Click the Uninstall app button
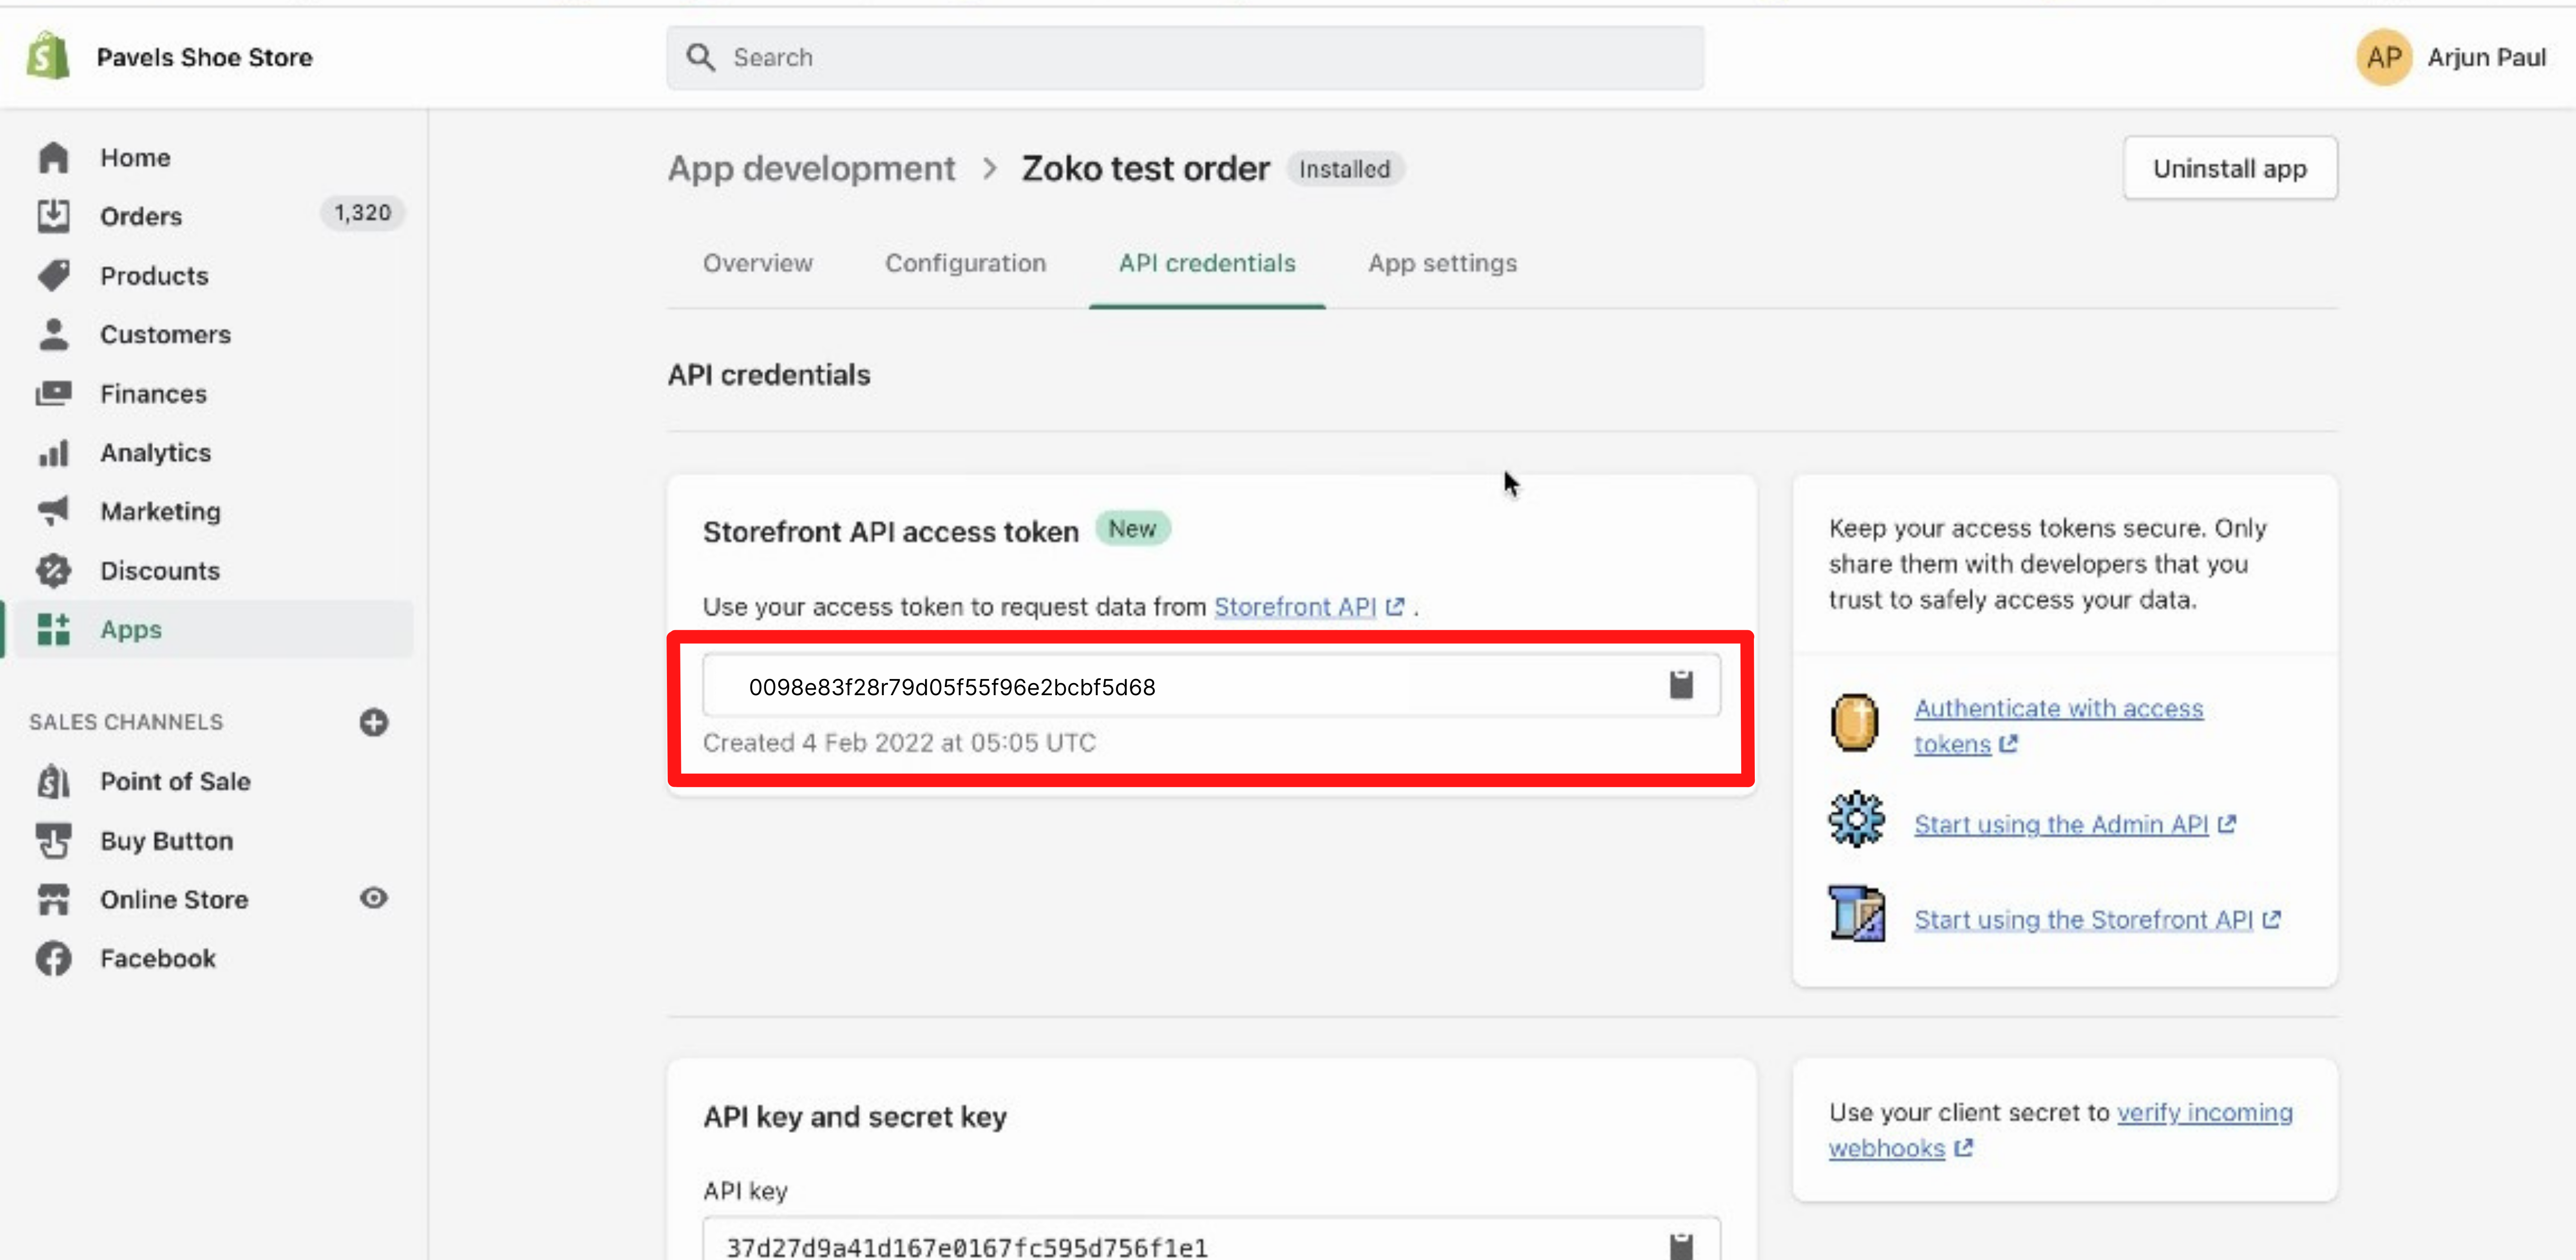The image size is (2576, 1260). pos(2230,168)
